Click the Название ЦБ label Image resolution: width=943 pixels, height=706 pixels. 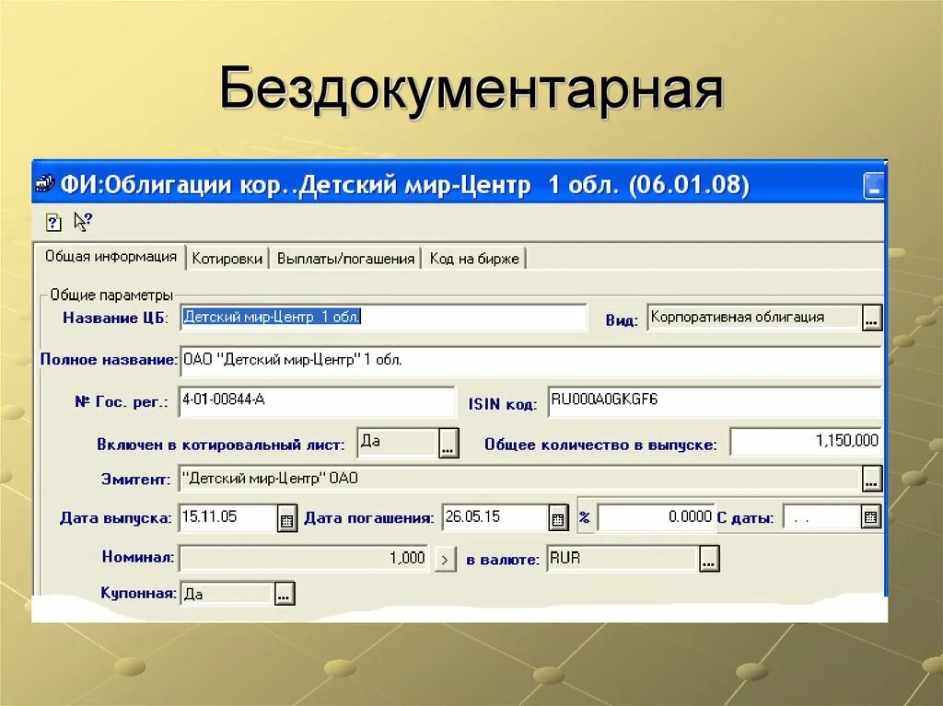[115, 318]
